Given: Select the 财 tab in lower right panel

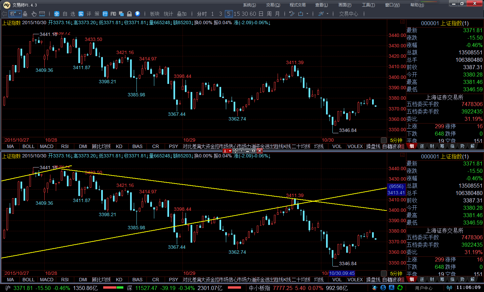Looking at the screenshot, I should pos(432,279).
